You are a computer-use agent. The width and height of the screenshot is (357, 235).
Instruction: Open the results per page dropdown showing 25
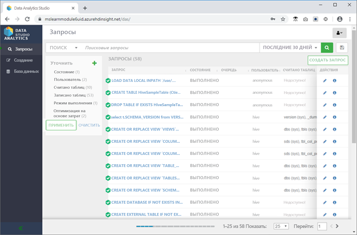coord(281,226)
